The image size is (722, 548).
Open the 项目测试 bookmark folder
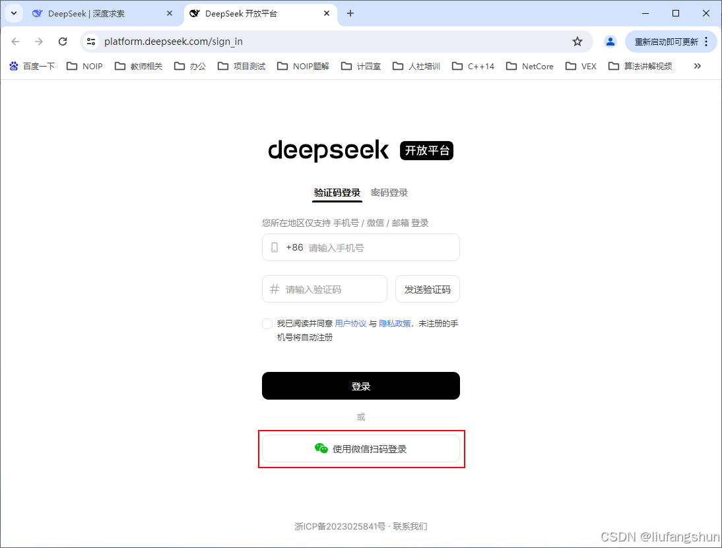tap(242, 66)
